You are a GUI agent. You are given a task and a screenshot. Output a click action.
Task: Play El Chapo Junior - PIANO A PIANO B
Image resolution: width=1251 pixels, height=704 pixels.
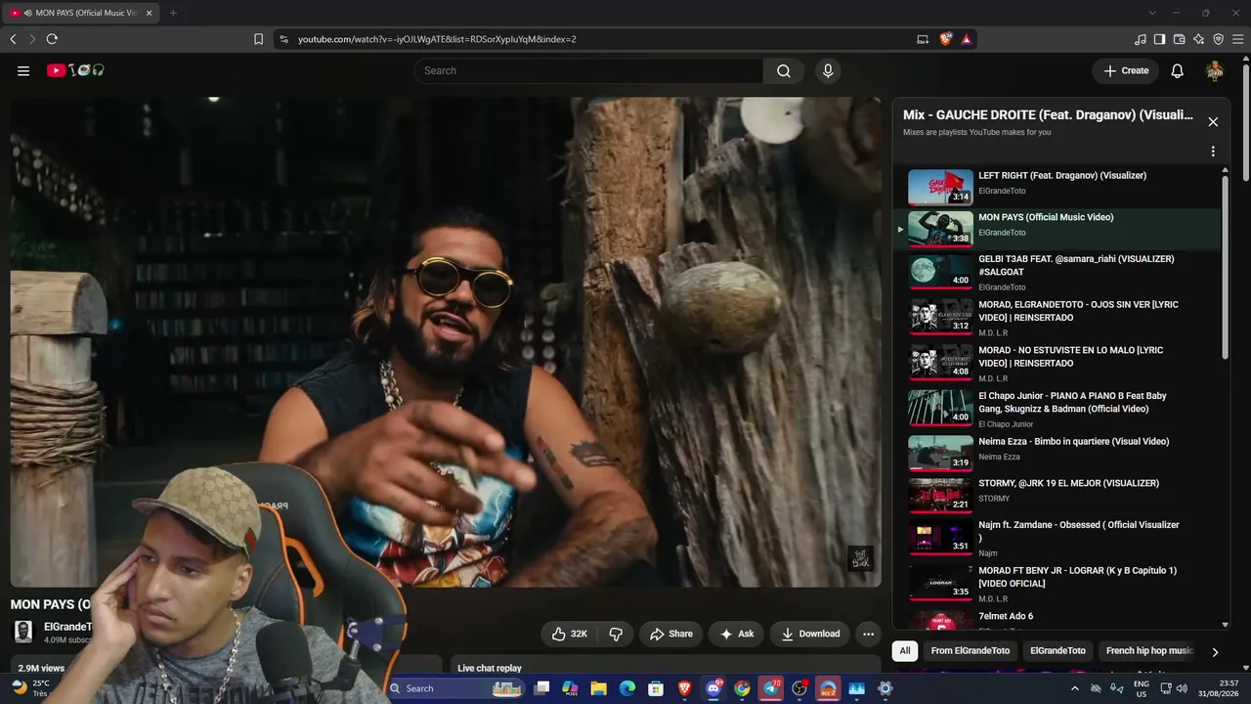click(1057, 409)
